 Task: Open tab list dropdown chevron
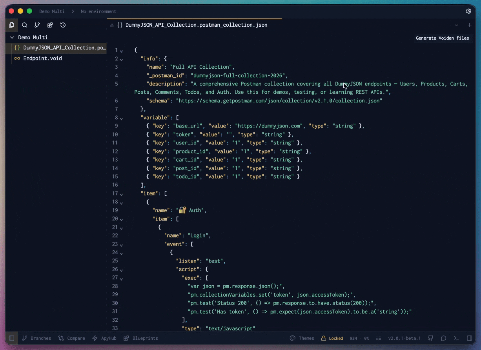click(456, 25)
